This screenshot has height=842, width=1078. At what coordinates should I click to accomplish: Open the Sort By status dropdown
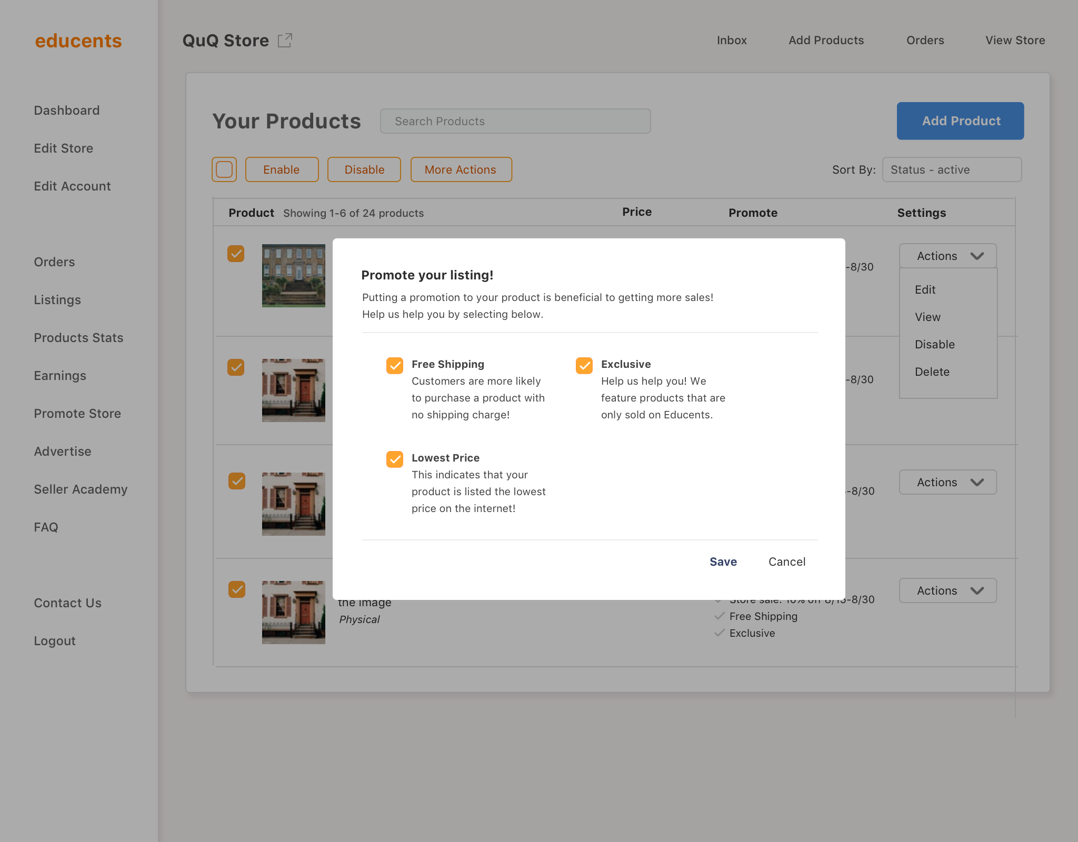coord(951,169)
